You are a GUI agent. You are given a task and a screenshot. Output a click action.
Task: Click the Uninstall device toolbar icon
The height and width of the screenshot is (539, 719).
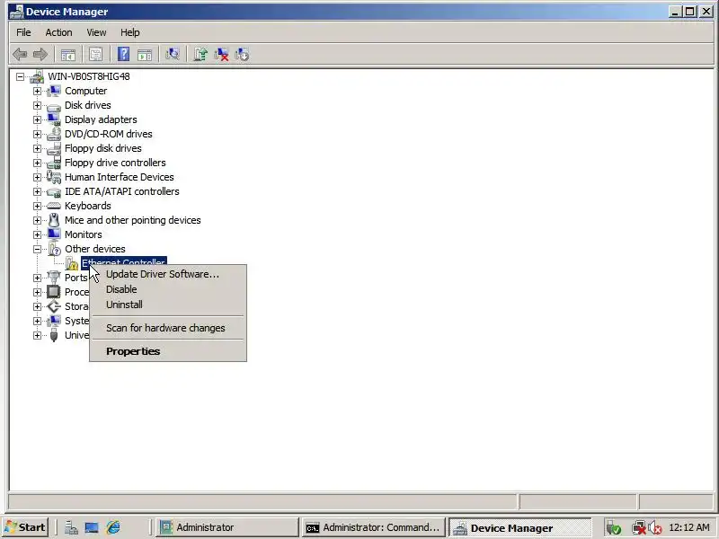(221, 55)
